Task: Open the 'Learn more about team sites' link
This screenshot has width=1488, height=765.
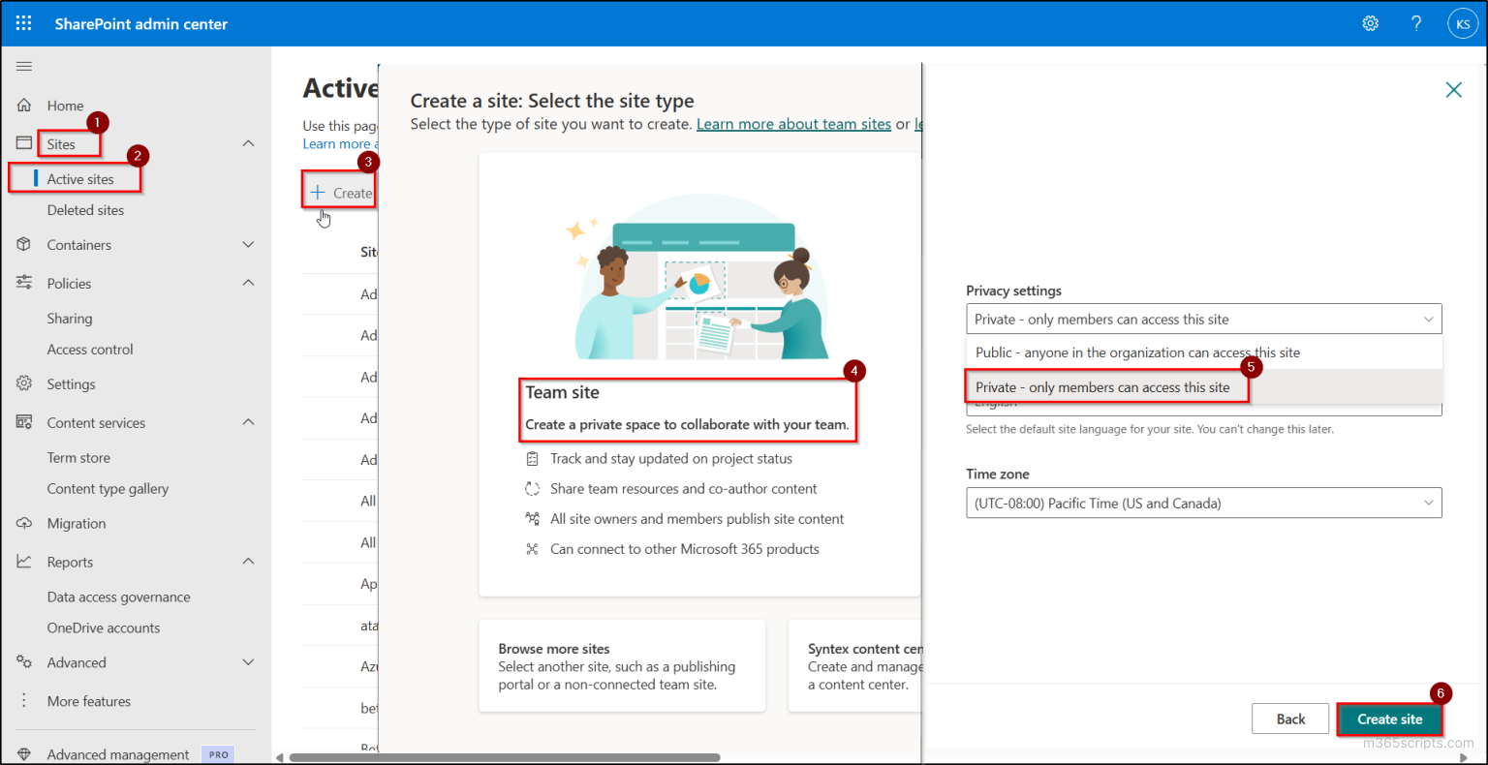Action: coord(793,123)
